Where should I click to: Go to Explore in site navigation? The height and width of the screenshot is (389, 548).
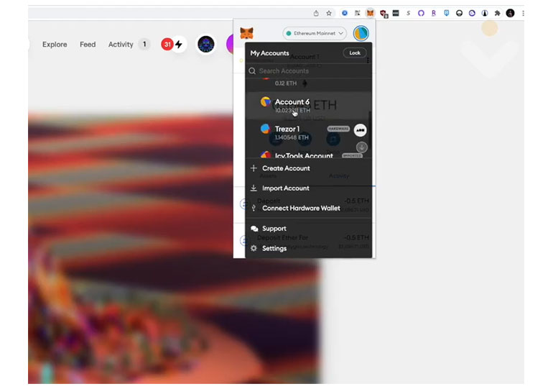click(x=55, y=45)
